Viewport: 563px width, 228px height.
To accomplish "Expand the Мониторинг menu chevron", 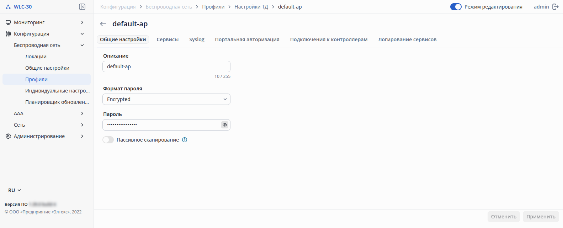I will (82, 22).
